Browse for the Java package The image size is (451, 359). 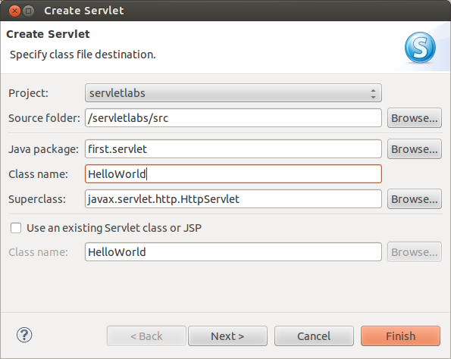pos(415,149)
